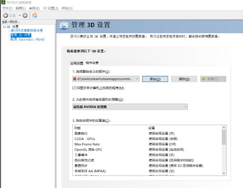The width and height of the screenshot is (243, 188).
Task: Click the 删除(R) button
Action: point(184,79)
